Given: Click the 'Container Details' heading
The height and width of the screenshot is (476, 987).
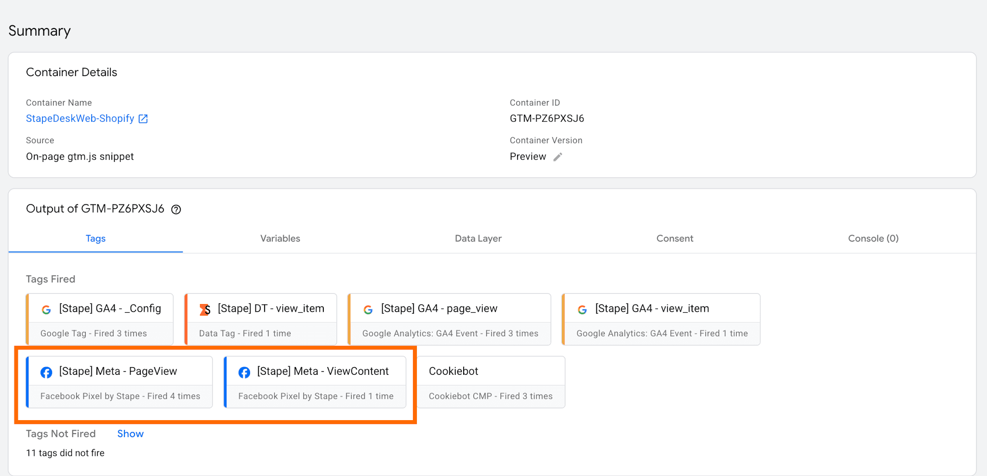Looking at the screenshot, I should 71,72.
